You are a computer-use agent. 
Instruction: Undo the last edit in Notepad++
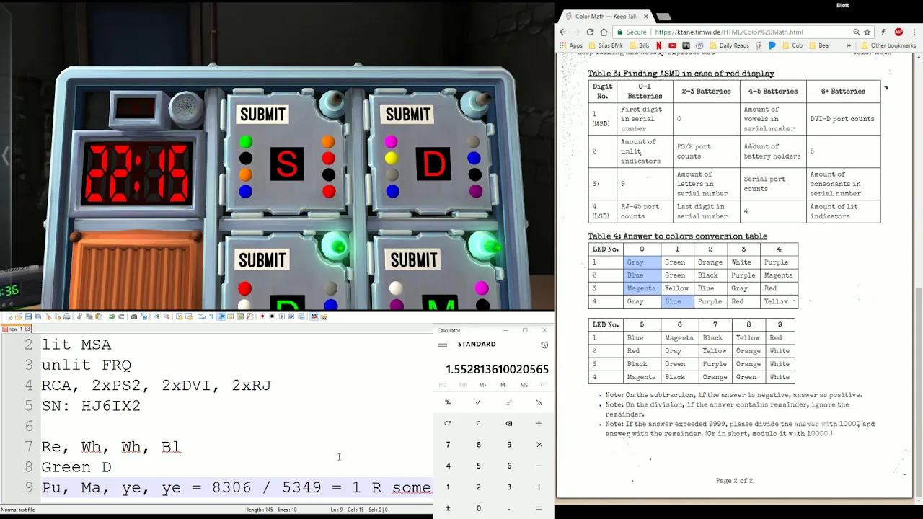[111, 316]
